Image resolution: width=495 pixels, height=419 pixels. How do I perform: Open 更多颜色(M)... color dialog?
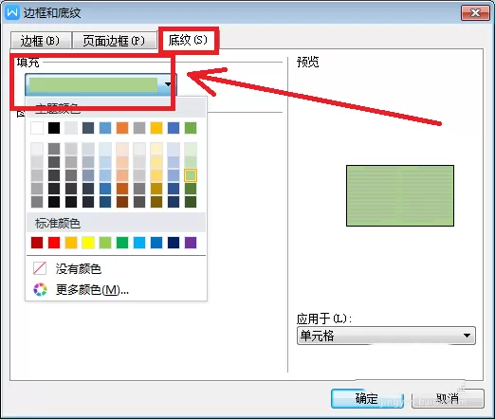click(92, 289)
